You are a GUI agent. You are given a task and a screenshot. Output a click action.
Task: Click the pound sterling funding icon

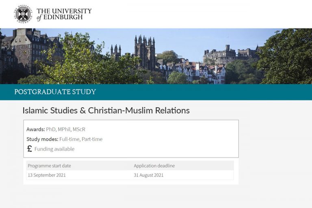[29, 149]
